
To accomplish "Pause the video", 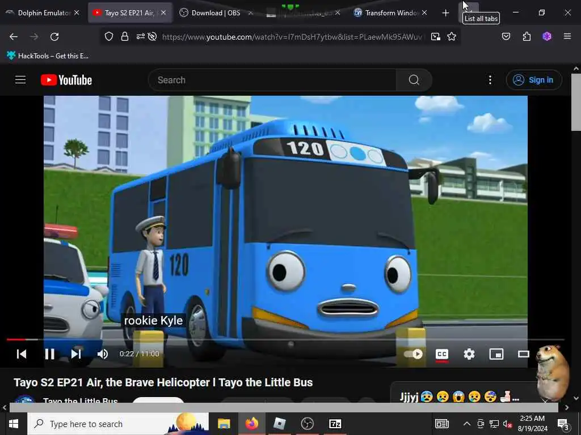I will 50,354.
